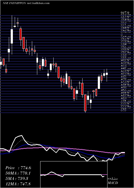134x188 pixels.
Task: Click the 50MA : 770.1 readout
Action: 18,173
